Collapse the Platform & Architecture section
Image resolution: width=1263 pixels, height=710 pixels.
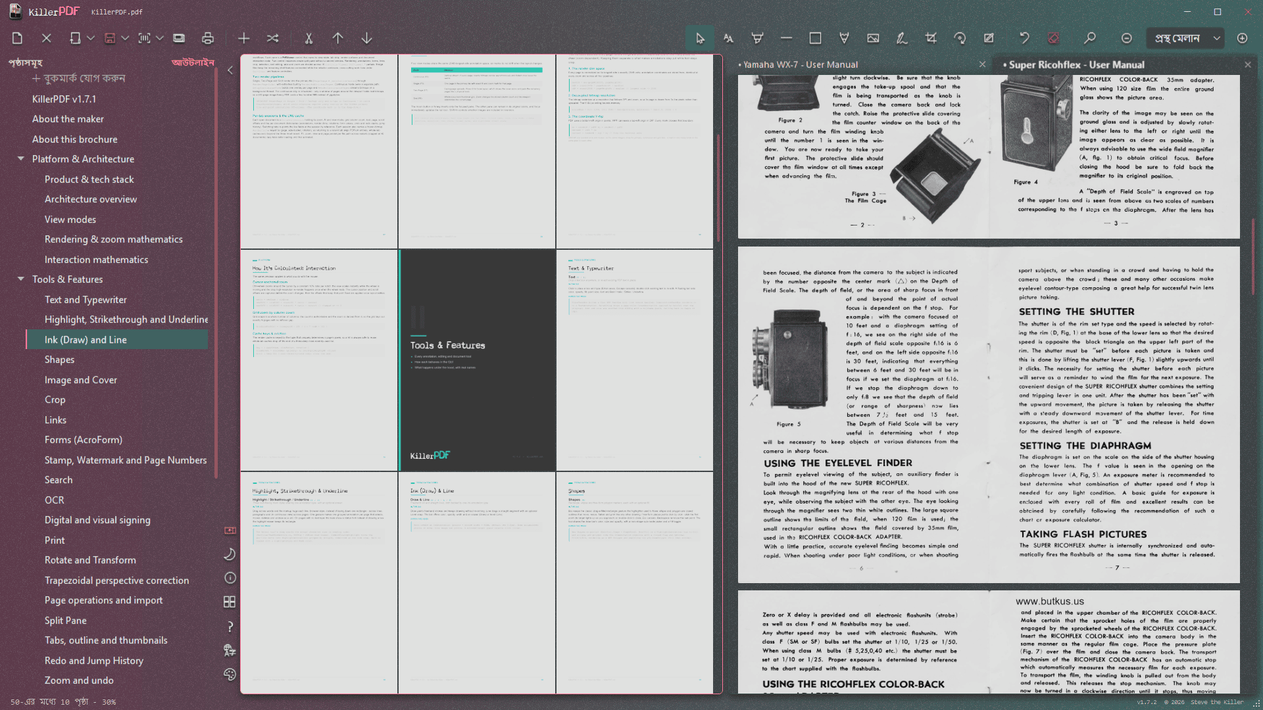pyautogui.click(x=21, y=158)
